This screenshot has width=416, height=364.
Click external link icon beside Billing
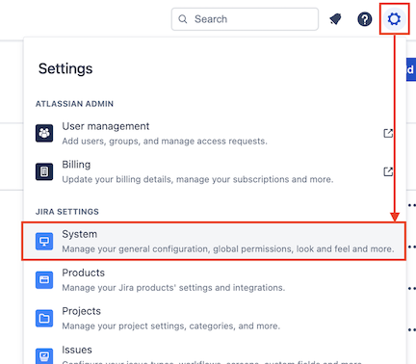coord(388,171)
